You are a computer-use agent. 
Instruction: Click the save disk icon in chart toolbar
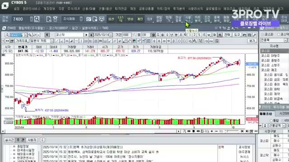pos(250,35)
